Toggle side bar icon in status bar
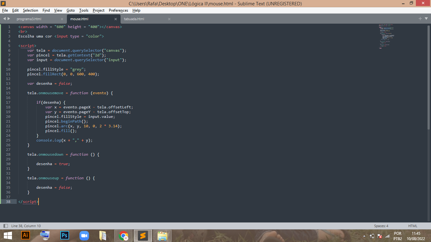The width and height of the screenshot is (431, 242). tap(6, 226)
